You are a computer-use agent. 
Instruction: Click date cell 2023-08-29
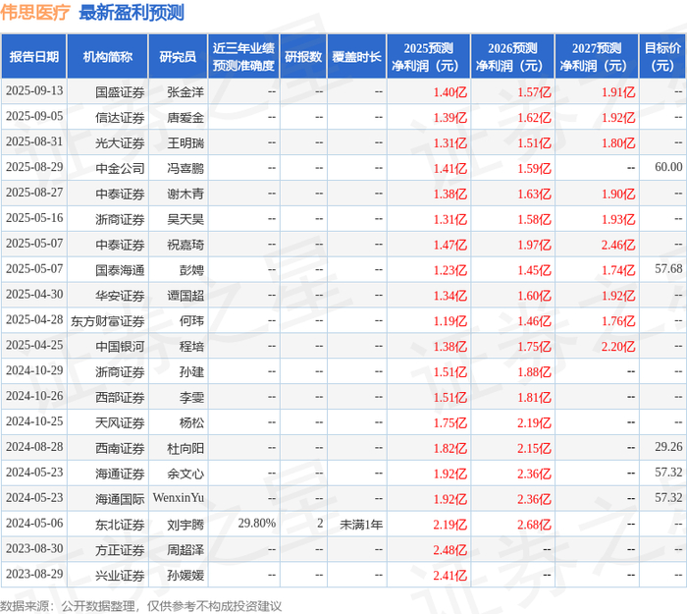coord(34,574)
